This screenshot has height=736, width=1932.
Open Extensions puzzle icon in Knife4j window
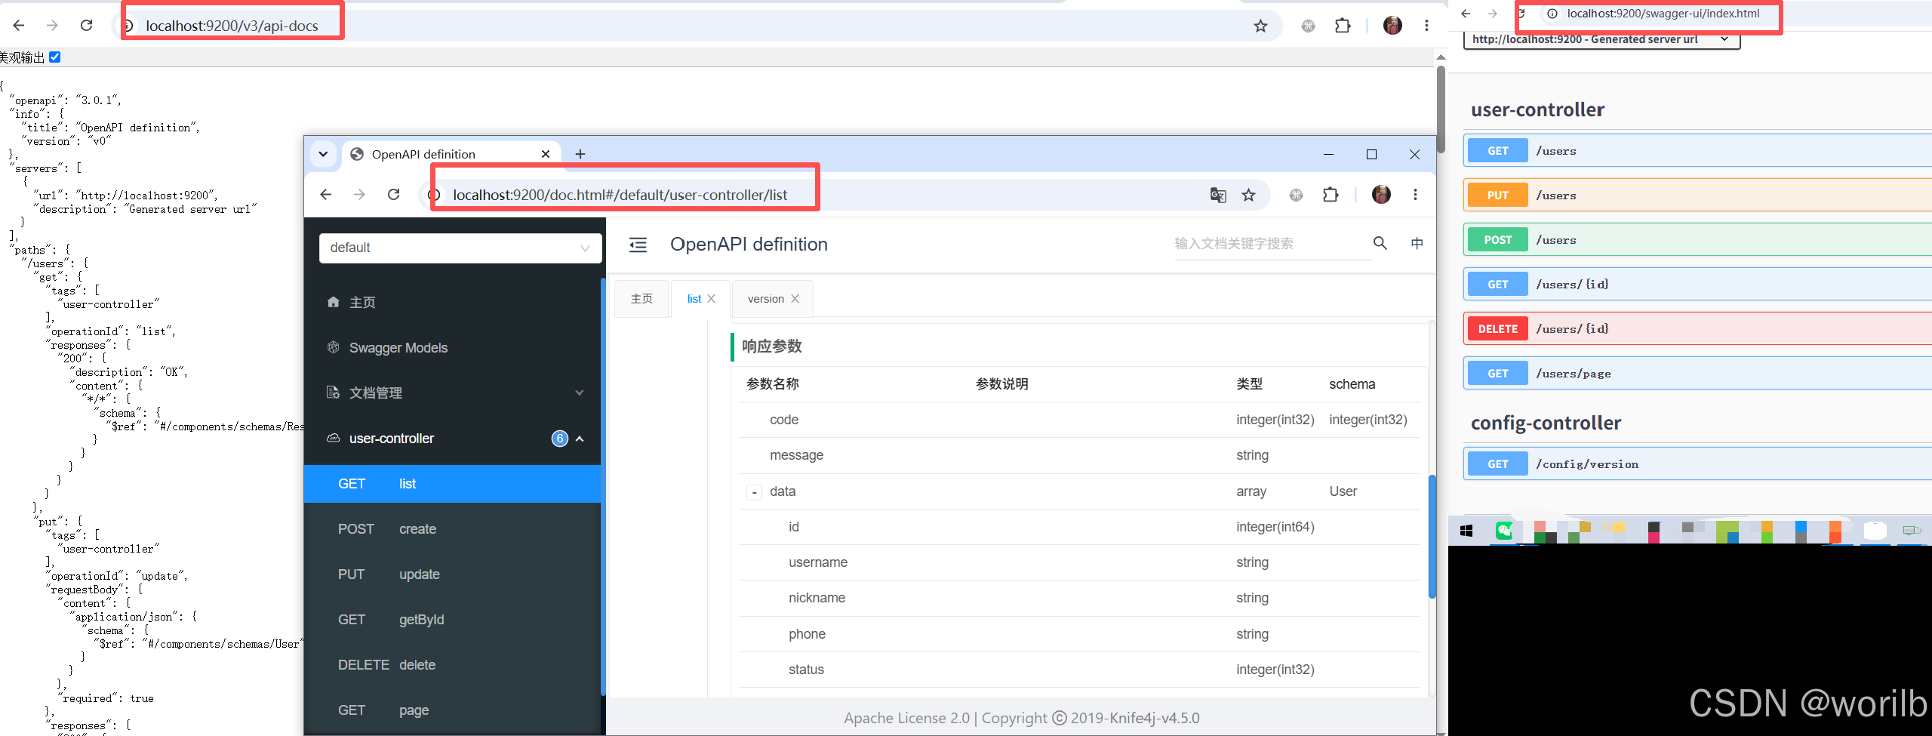click(1331, 196)
